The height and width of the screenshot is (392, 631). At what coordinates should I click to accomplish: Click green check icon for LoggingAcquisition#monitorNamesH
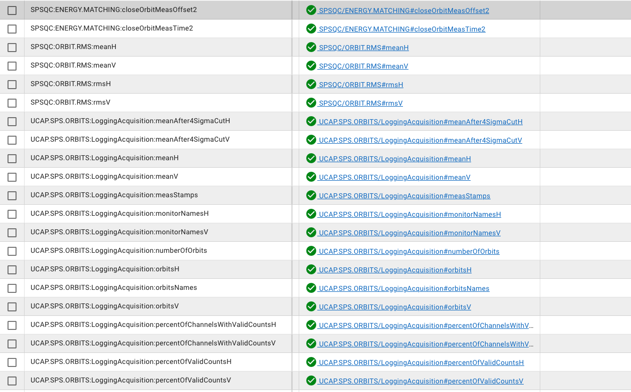(311, 214)
